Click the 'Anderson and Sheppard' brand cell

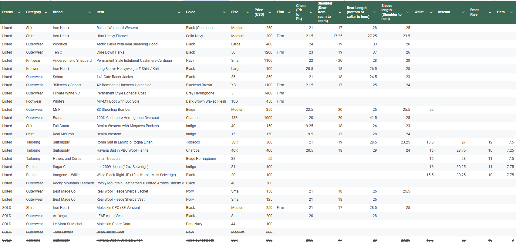tap(72, 61)
